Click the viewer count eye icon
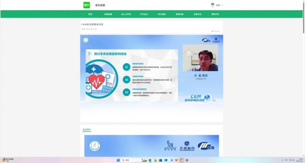 (x=212, y=31)
